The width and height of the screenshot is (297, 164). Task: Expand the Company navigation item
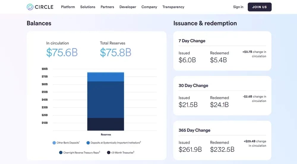tap(149, 7)
